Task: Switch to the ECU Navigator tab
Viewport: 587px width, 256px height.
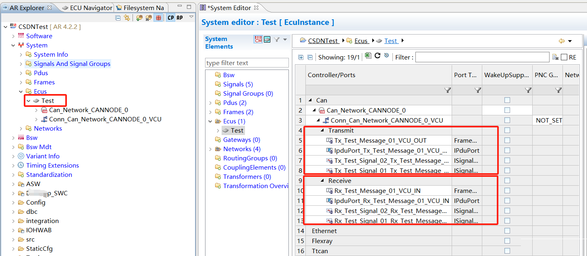Action: click(87, 8)
